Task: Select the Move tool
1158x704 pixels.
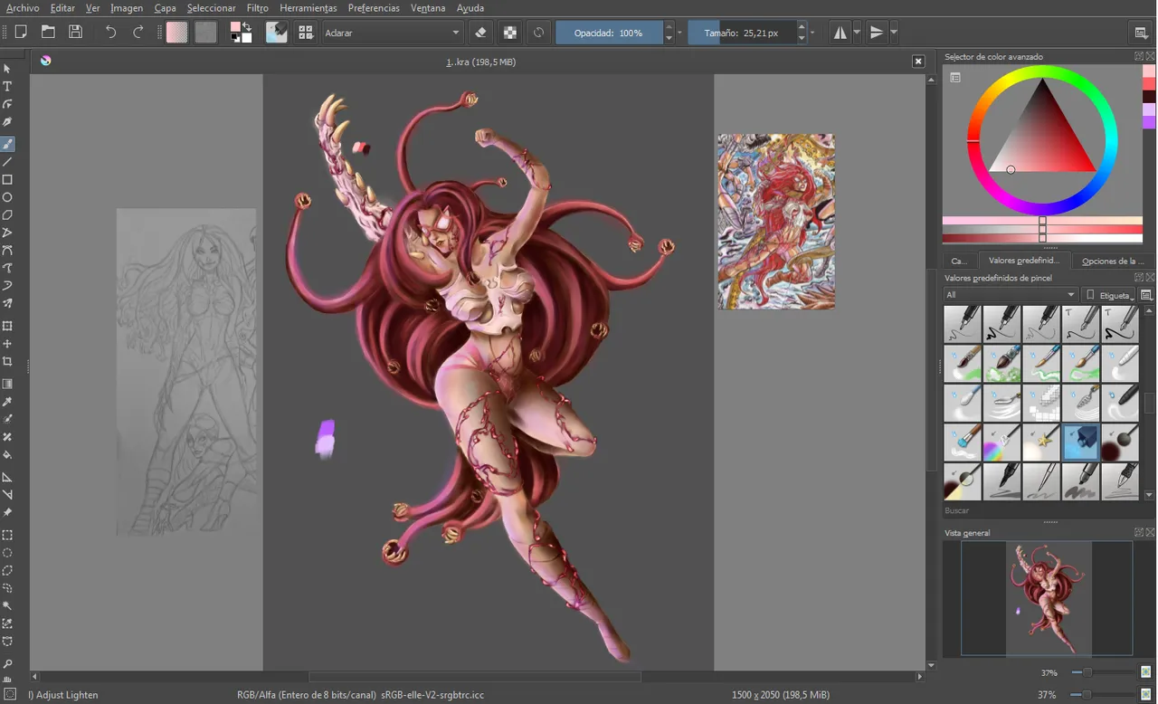Action: [7, 344]
